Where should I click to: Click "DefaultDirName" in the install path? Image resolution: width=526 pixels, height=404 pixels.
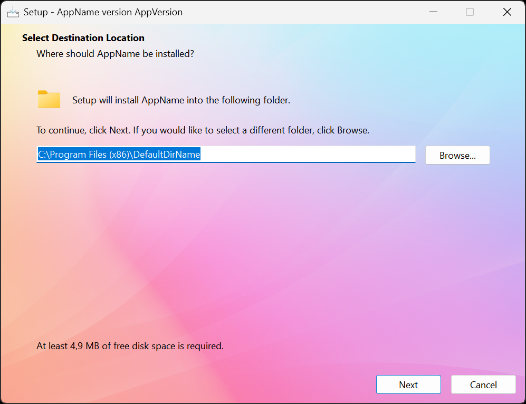166,155
